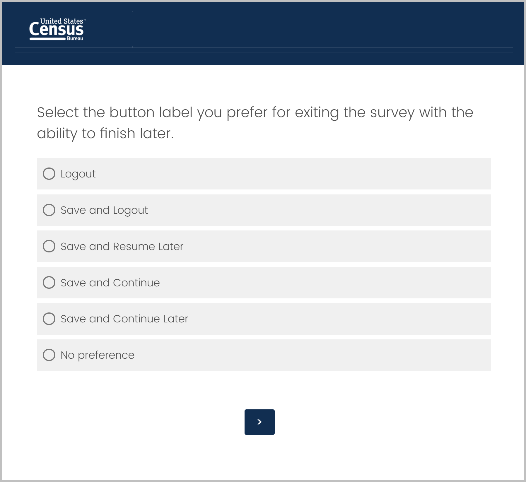Click the "No preference" label text

point(98,355)
